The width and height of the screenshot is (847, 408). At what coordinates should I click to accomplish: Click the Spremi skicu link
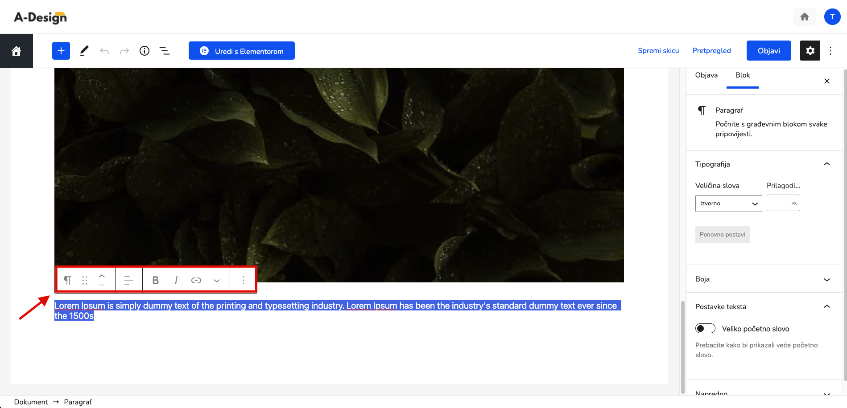tap(658, 51)
